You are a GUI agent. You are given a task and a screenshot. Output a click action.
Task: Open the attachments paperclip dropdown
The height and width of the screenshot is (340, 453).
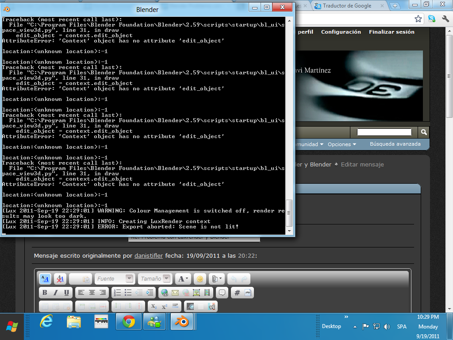(x=216, y=279)
